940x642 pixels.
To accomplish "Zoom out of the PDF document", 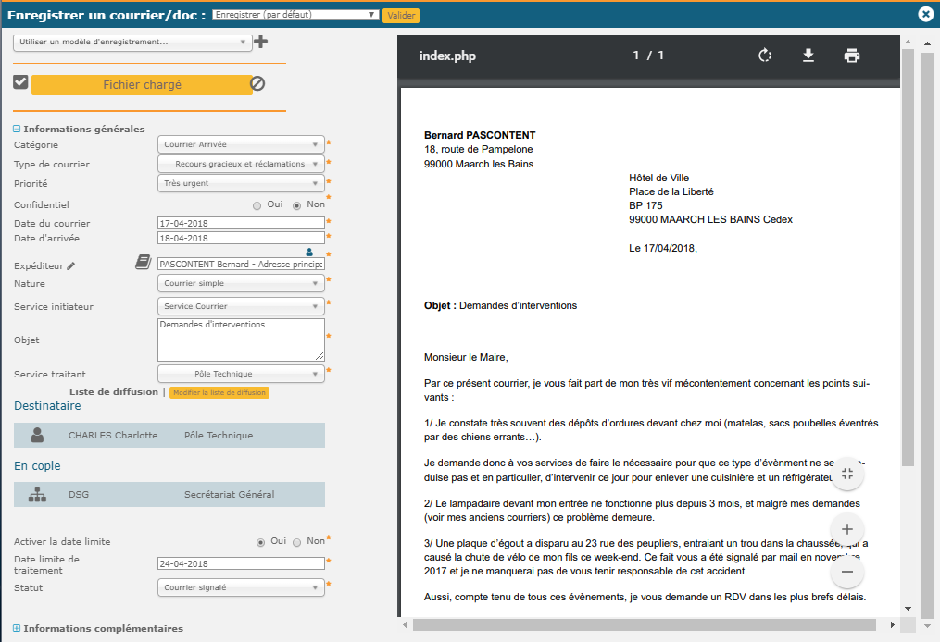I will pos(847,572).
